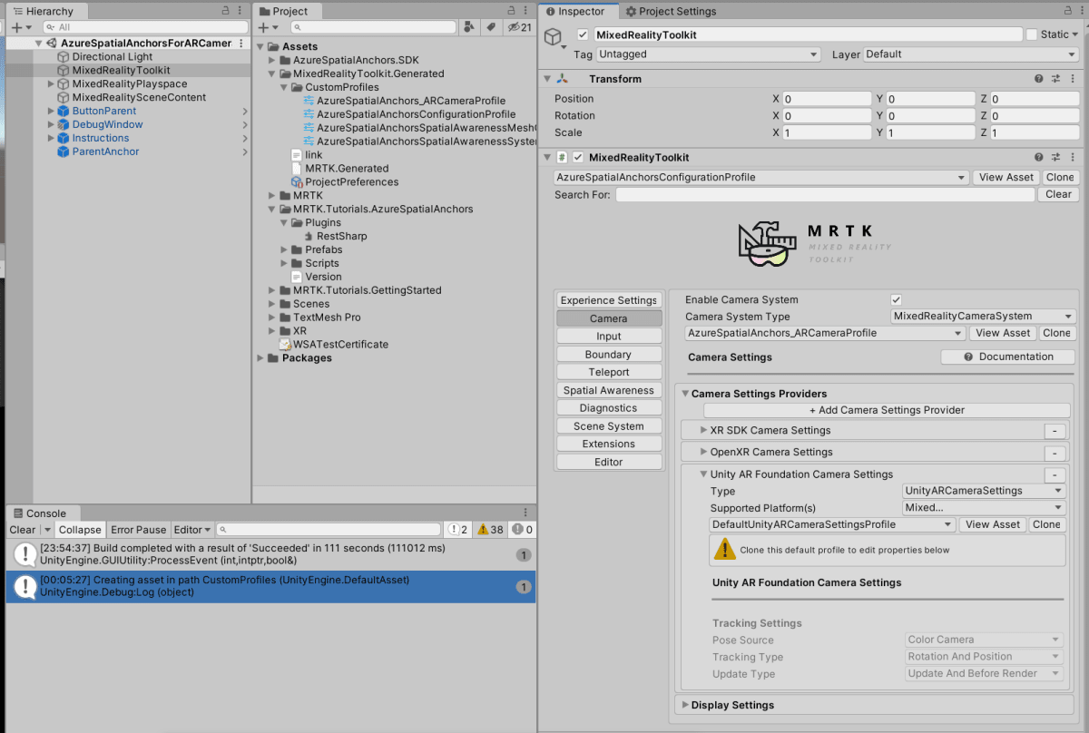1089x733 pixels.
Task: Open the AzureSpatialAnchors_ARCameraProfile dropdown in Inspector
Action: coord(827,333)
